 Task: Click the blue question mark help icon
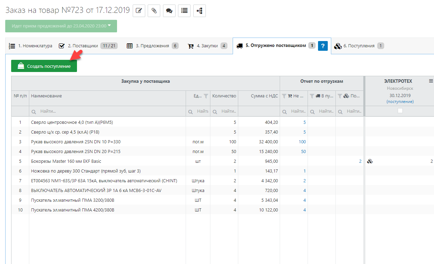coord(323,46)
